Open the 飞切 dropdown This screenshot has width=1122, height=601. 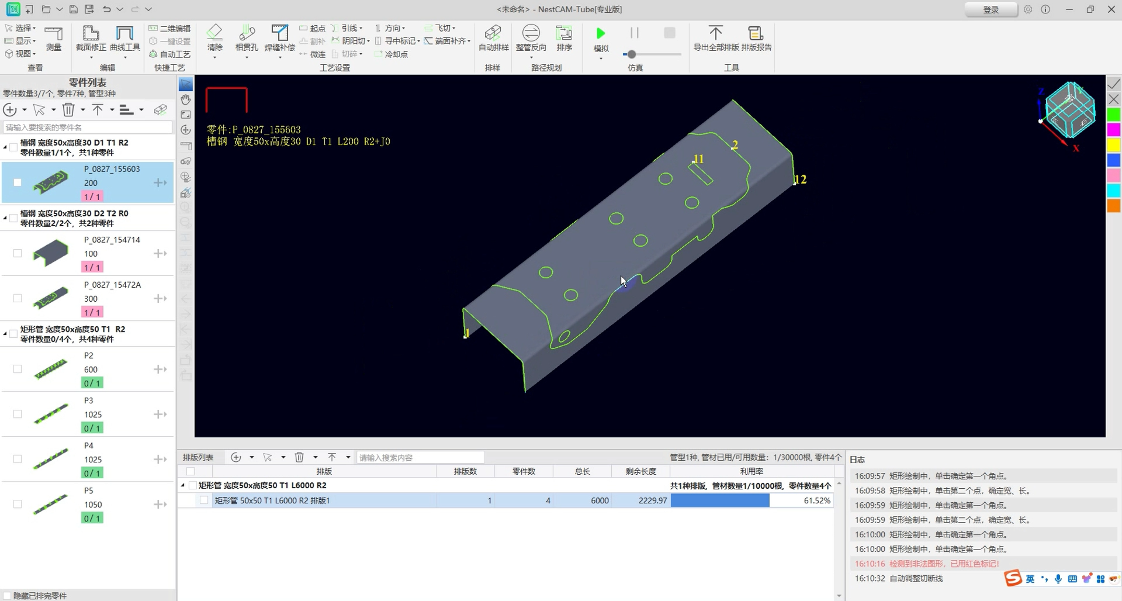(440, 28)
